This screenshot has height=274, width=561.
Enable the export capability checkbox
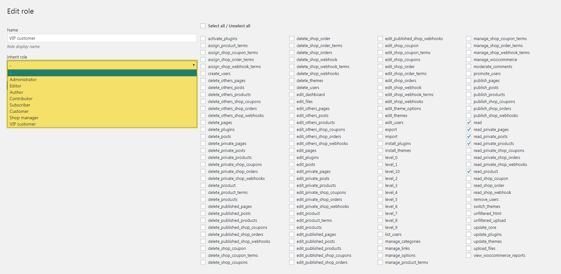[x=380, y=129]
